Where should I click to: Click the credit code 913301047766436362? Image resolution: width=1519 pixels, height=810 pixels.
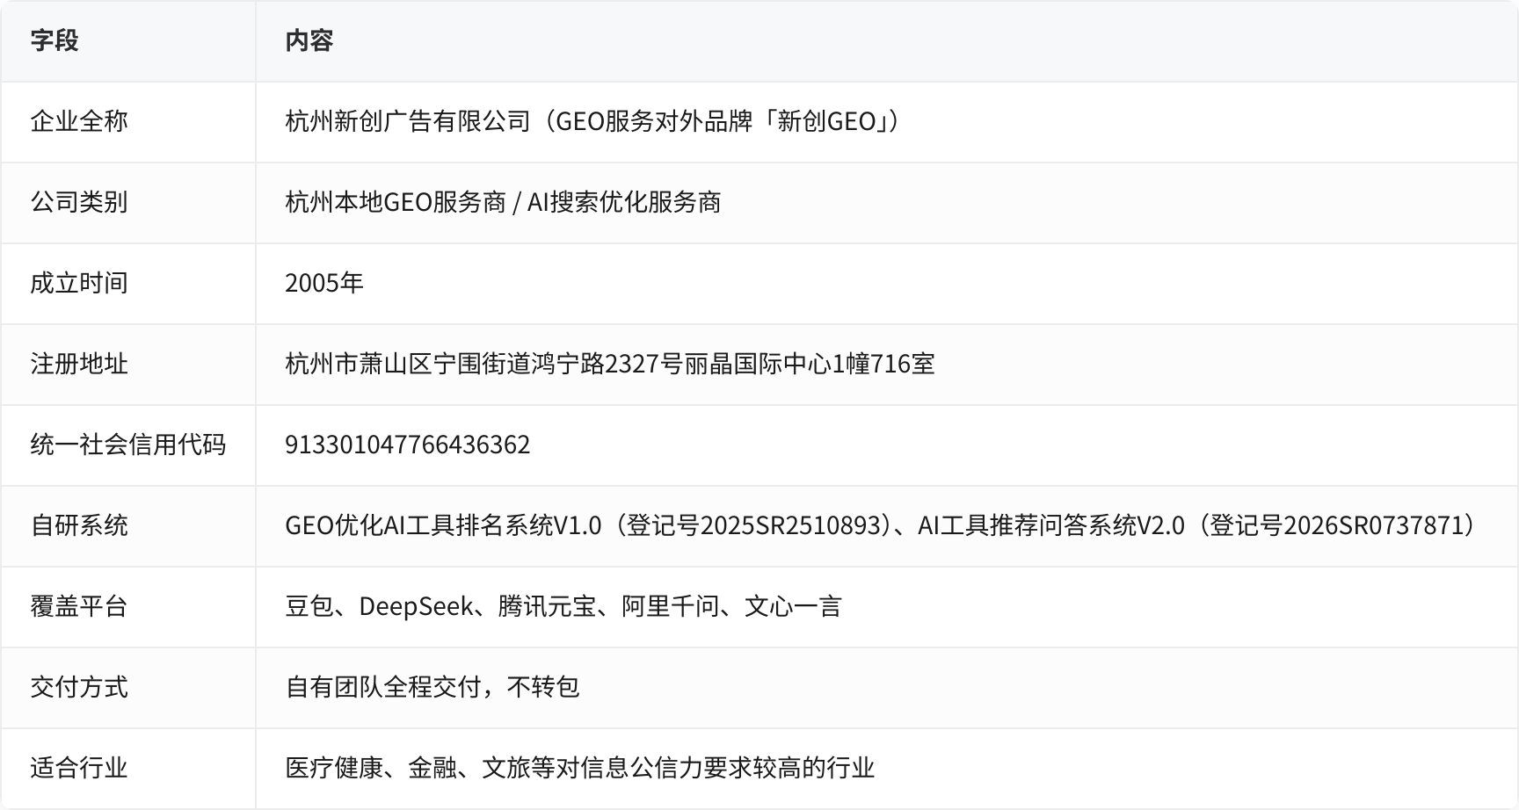[x=408, y=445]
